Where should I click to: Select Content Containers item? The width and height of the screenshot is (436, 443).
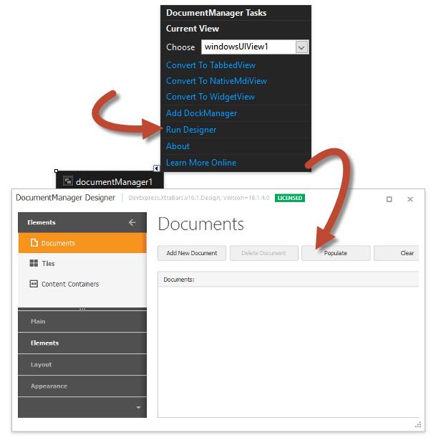click(82, 284)
